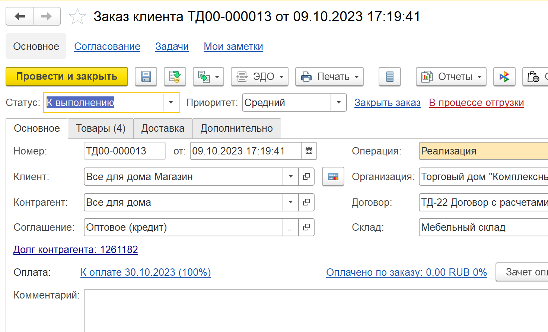Viewport: 548px width, 332px height.
Task: Click the Организация field Торговый дом
Action: pyautogui.click(x=484, y=177)
